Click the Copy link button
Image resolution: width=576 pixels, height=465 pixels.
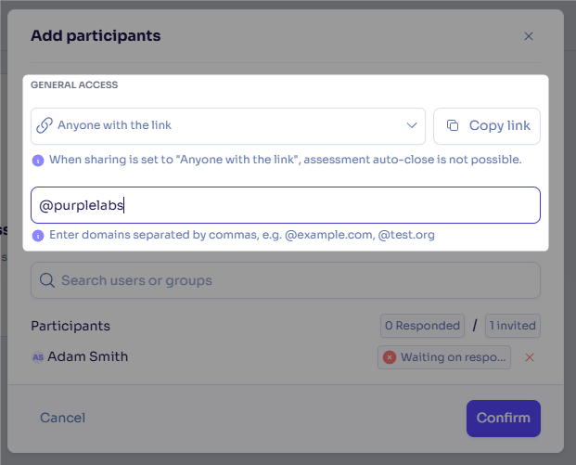coord(487,125)
